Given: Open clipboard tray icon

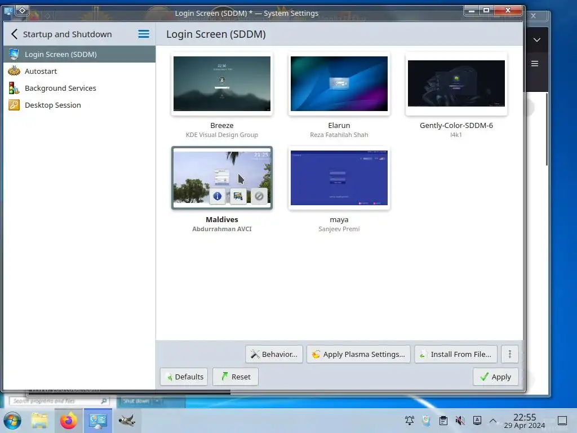Looking at the screenshot, I should pyautogui.click(x=443, y=420).
